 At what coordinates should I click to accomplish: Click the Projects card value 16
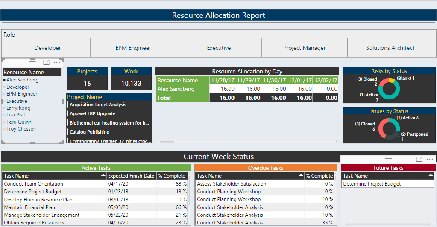pos(87,83)
